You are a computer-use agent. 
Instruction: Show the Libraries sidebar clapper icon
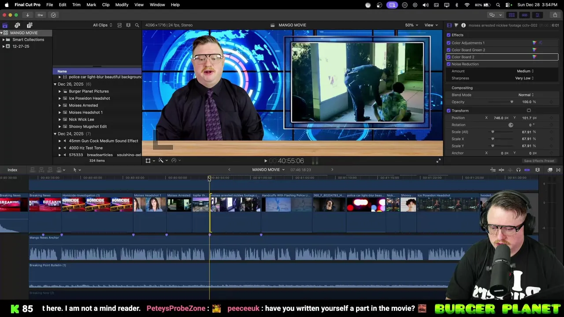pyautogui.click(x=5, y=25)
